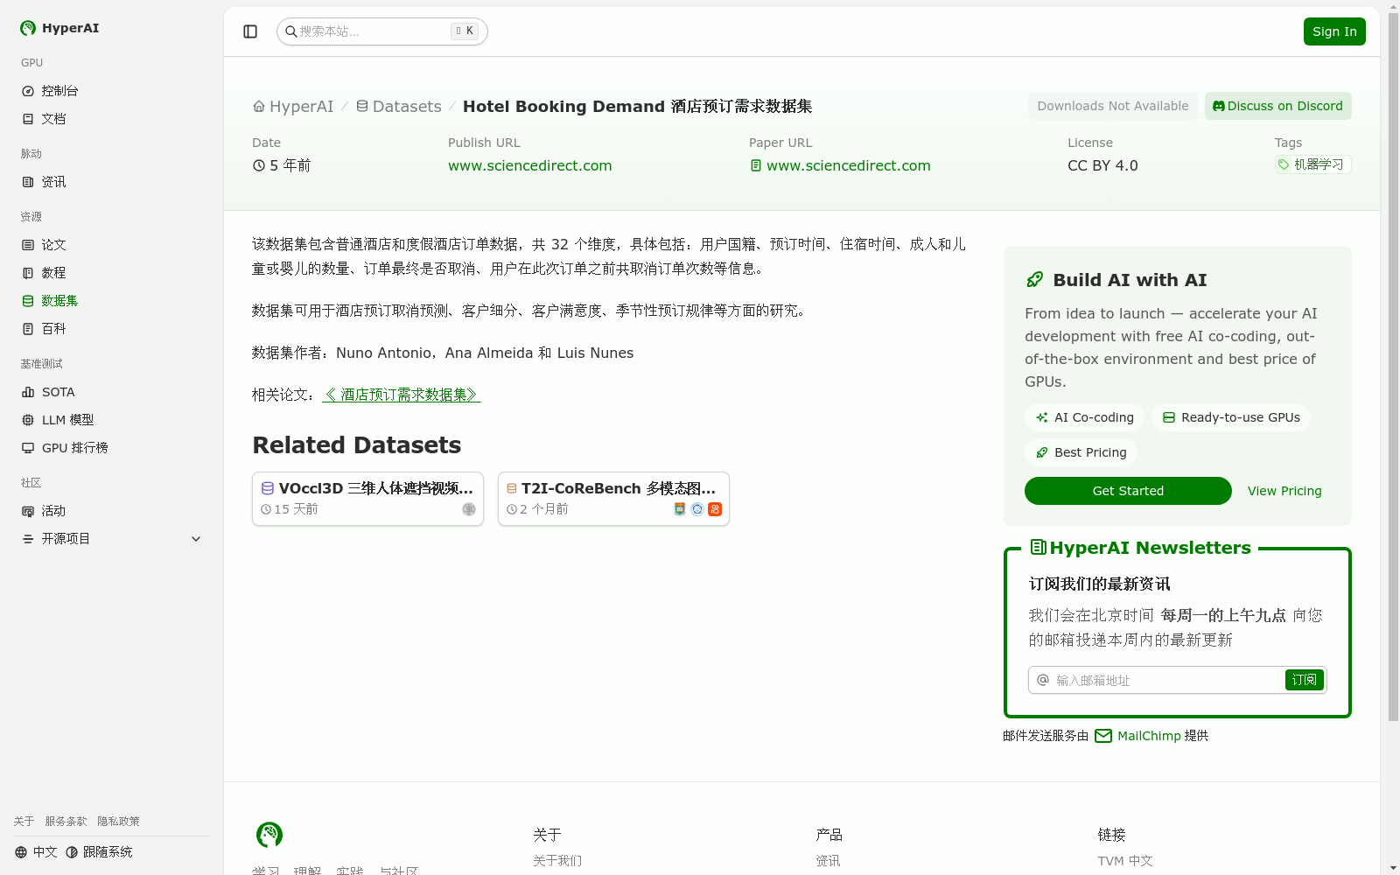1400x875 pixels.
Task: Open the TVM 中文 footer link
Action: coord(1125,861)
